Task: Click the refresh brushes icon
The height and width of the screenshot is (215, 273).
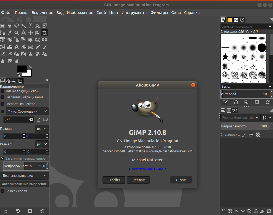Action: pyautogui.click(x=268, y=102)
